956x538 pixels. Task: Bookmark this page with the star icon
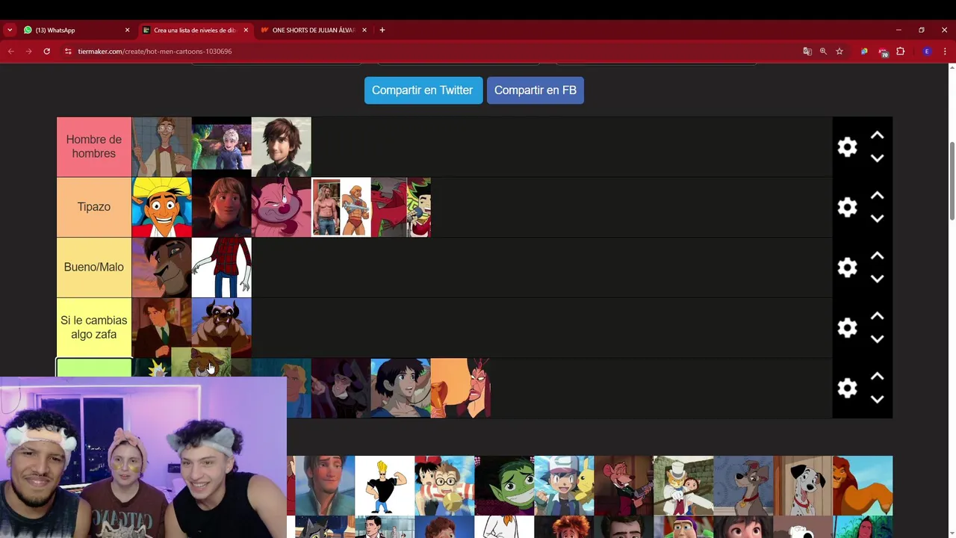[839, 52]
